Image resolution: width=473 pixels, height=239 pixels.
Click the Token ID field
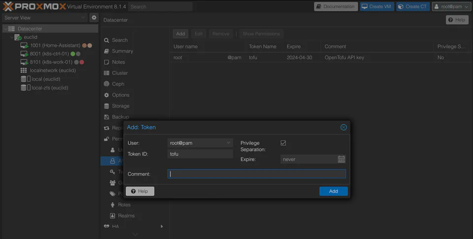pos(200,154)
